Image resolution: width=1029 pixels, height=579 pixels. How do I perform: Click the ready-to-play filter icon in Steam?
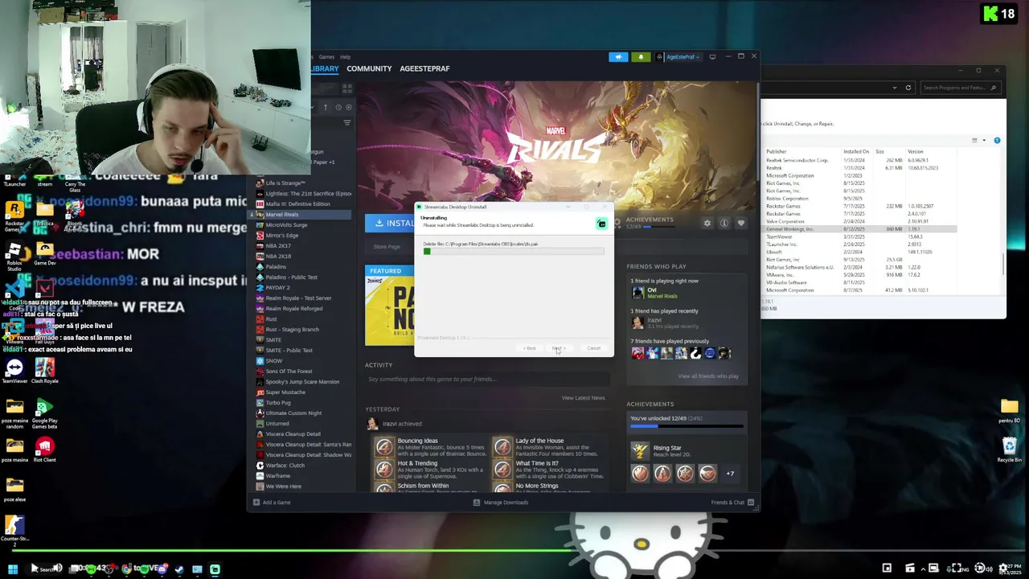point(348,107)
